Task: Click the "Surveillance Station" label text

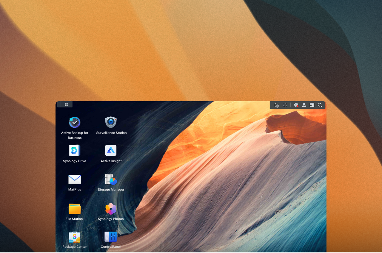Action: click(111, 133)
